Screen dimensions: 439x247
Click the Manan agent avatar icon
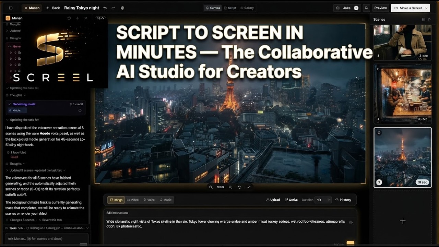(x=8, y=18)
